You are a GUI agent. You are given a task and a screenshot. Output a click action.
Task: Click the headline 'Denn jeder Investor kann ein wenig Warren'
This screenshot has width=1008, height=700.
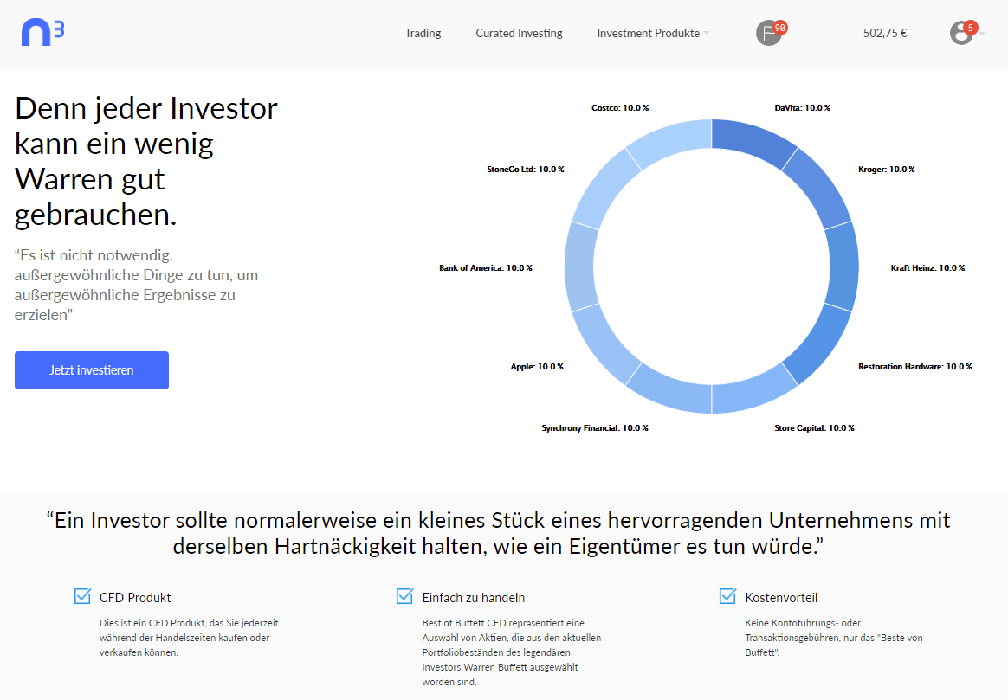[x=146, y=161]
